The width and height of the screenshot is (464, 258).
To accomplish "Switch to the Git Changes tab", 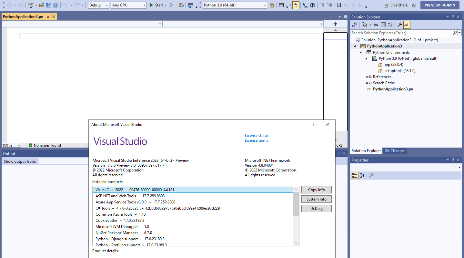I will [x=395, y=150].
